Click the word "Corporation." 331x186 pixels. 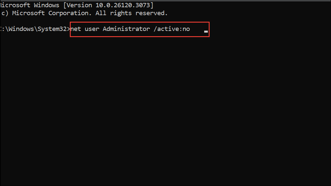click(70, 13)
